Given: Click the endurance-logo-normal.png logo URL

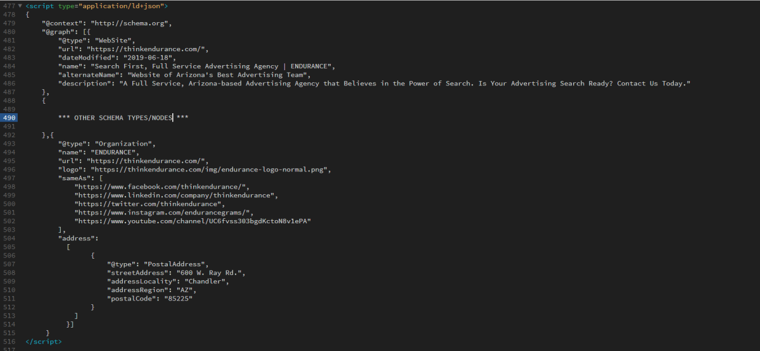Looking at the screenshot, I should [211, 169].
